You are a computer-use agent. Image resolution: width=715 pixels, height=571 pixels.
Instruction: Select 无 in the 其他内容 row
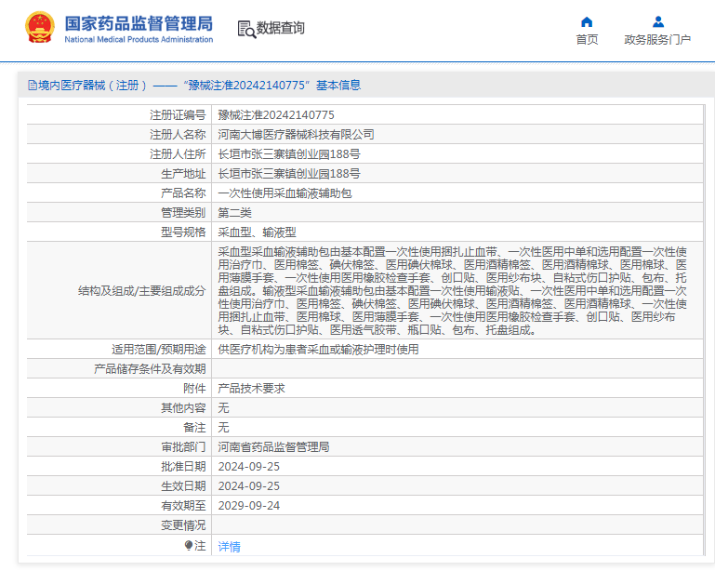click(x=223, y=408)
